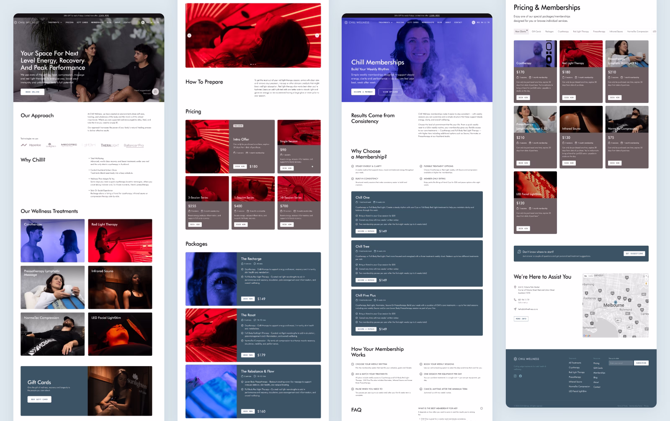
Task: Open Contact in memberships page nav menu
Action: point(458,23)
